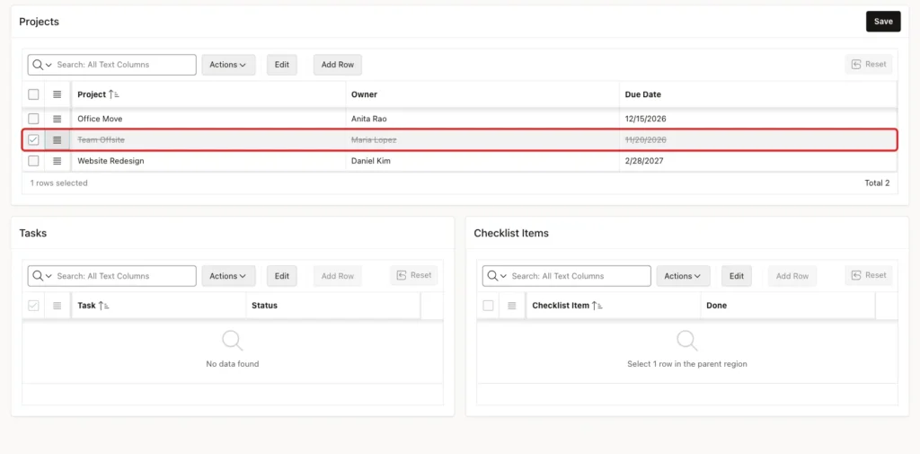920x454 pixels.
Task: Click the Due Date column header
Action: [x=757, y=94]
